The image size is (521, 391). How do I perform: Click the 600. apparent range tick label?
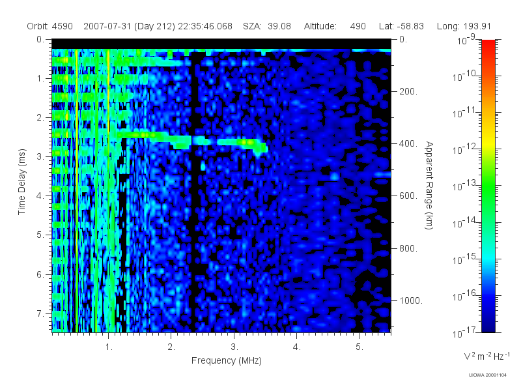click(x=408, y=196)
